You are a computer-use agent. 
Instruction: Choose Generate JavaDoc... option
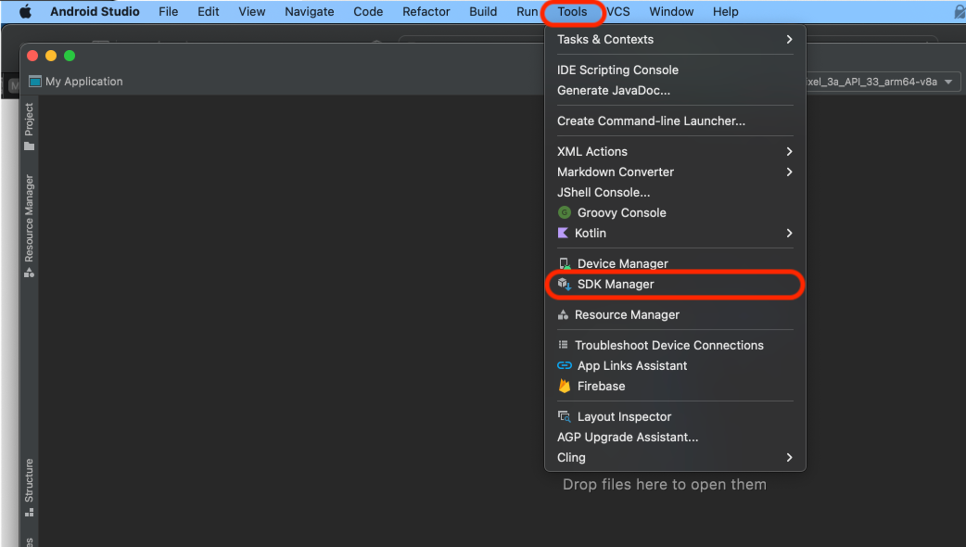point(675,90)
